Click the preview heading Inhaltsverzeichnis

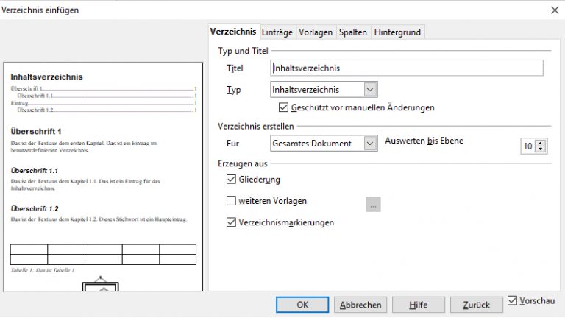point(47,77)
